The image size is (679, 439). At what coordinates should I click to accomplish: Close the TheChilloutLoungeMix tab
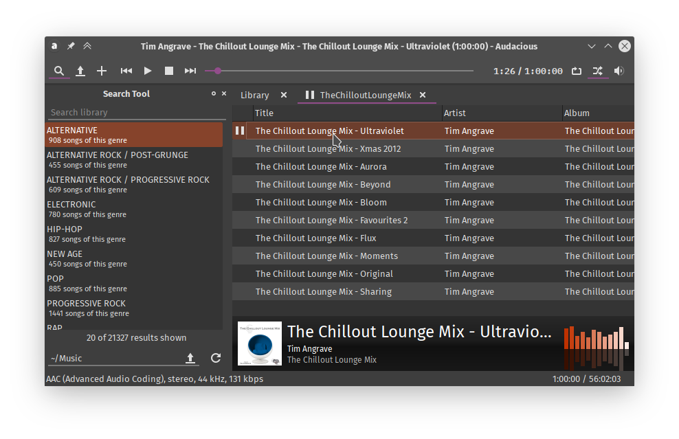[x=423, y=95]
